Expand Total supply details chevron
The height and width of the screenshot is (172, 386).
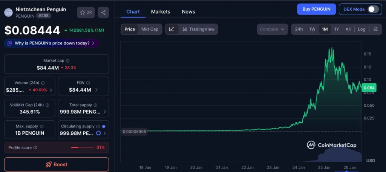point(105,112)
